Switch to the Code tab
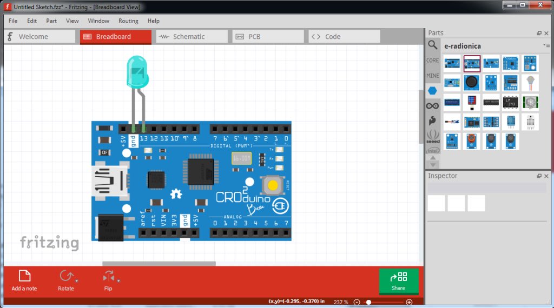Viewport: 554px width, 308px height. click(x=344, y=37)
